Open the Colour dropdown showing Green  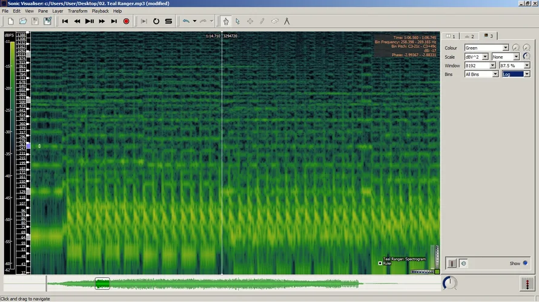click(x=486, y=48)
